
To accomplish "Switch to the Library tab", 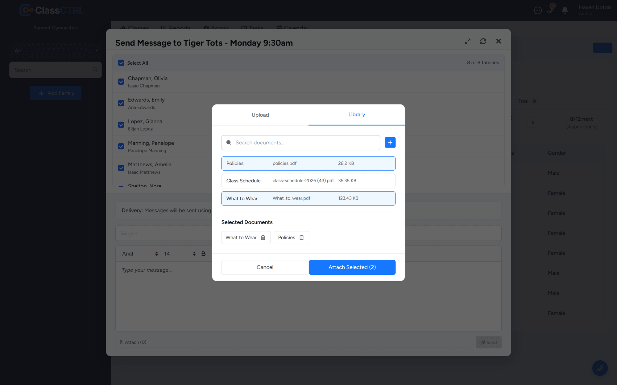I will click(x=357, y=115).
